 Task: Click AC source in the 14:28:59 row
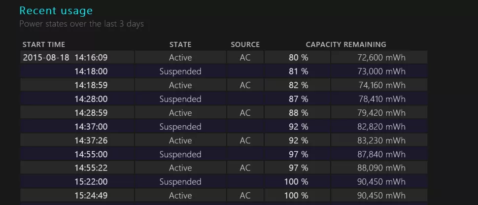tap(245, 113)
